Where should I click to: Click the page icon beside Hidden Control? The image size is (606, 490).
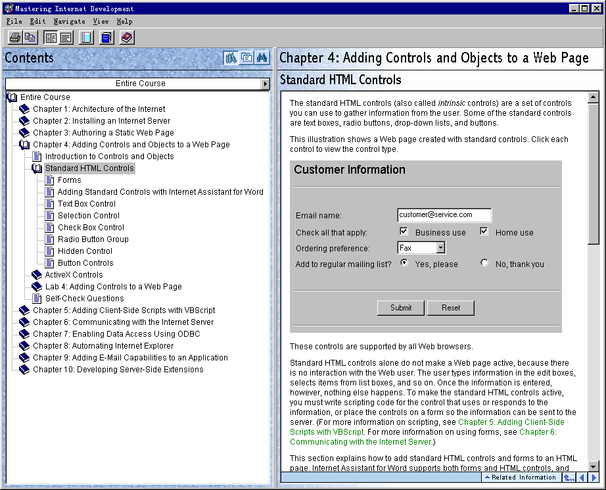tap(49, 251)
